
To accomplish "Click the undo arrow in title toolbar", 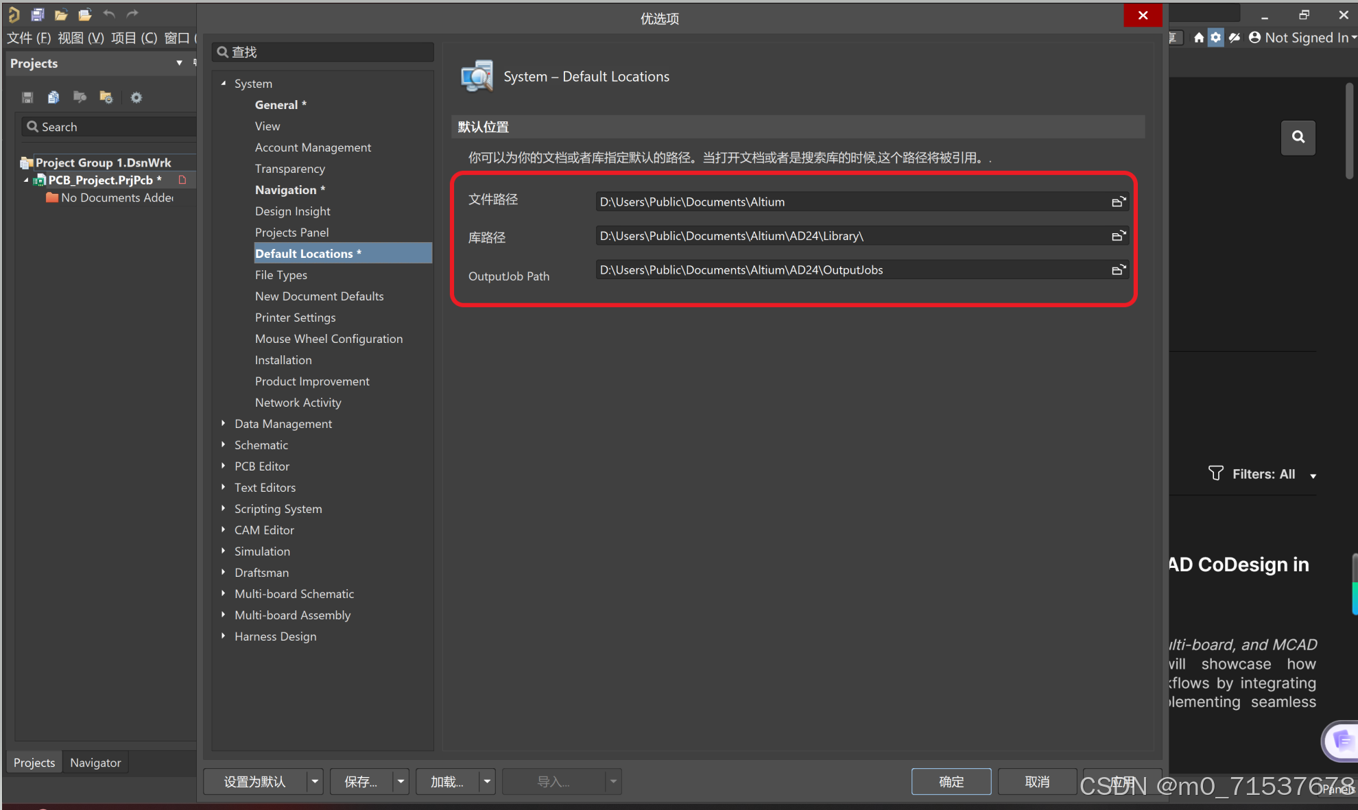I will click(x=108, y=14).
